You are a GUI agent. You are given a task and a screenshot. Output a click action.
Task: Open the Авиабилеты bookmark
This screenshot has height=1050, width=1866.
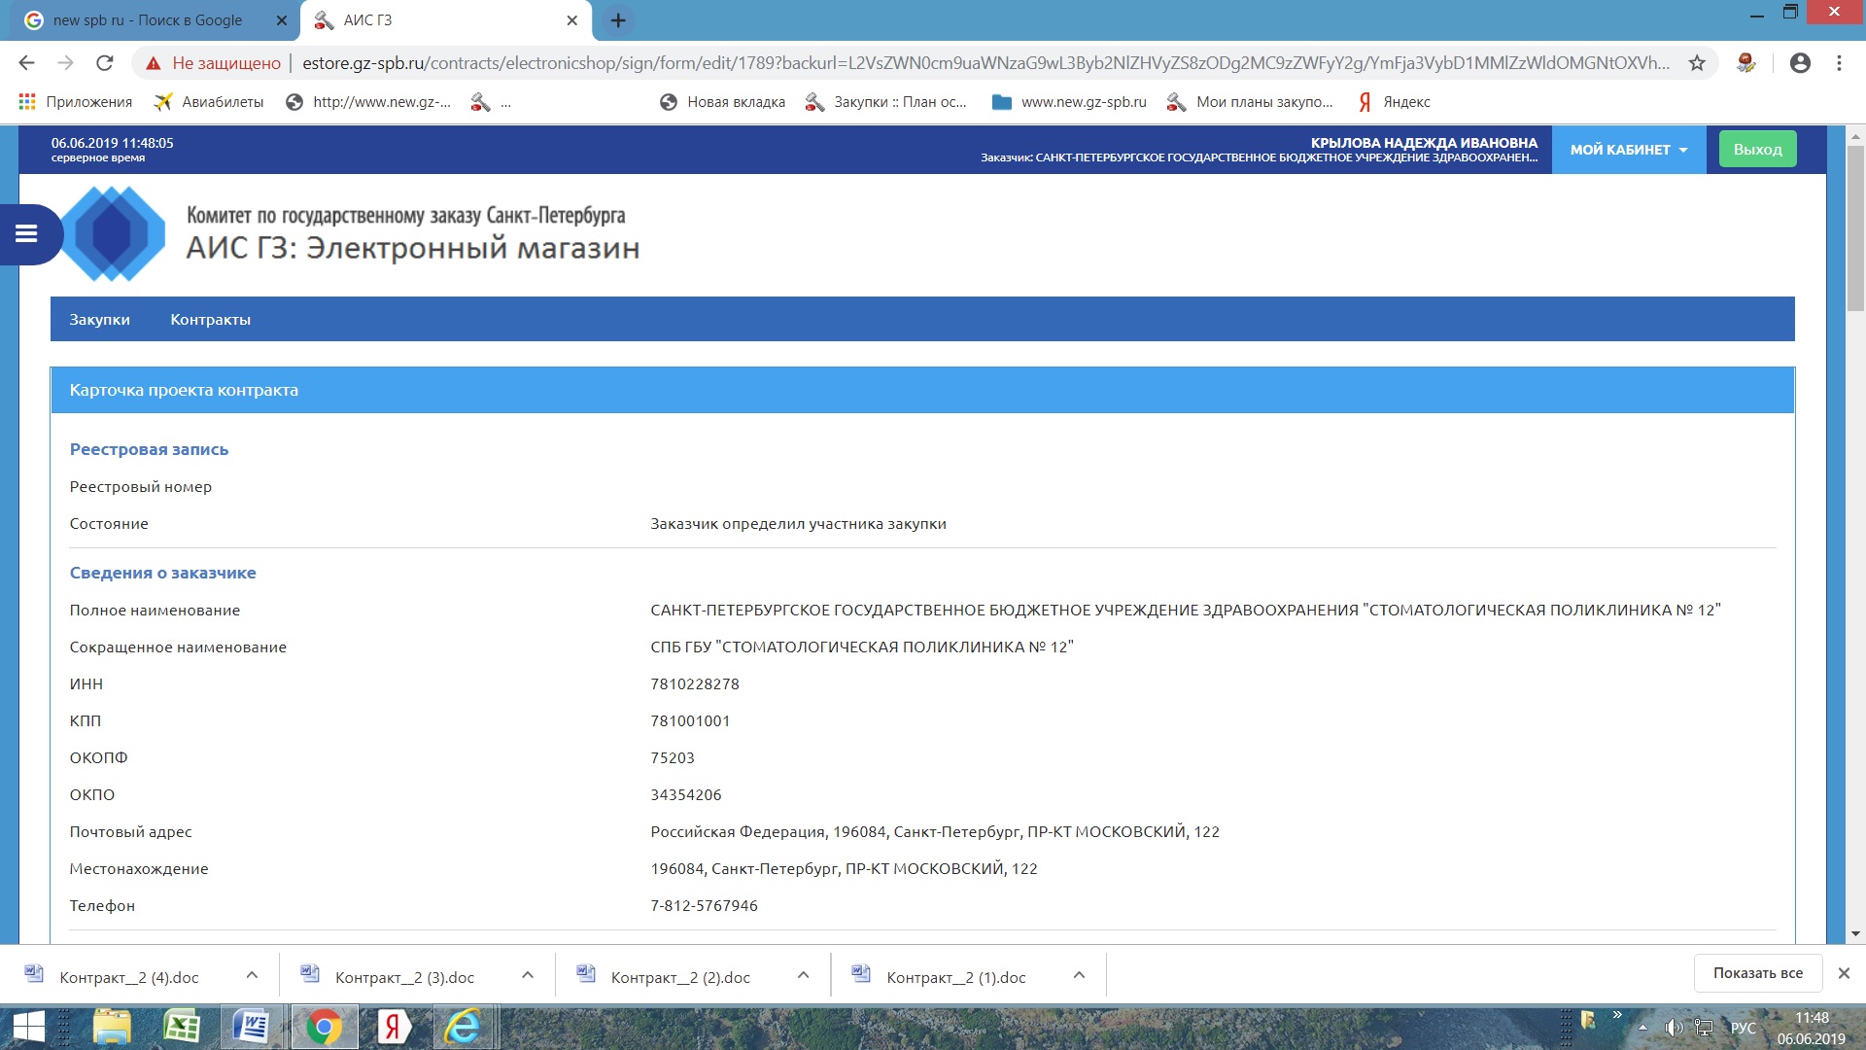click(x=209, y=102)
